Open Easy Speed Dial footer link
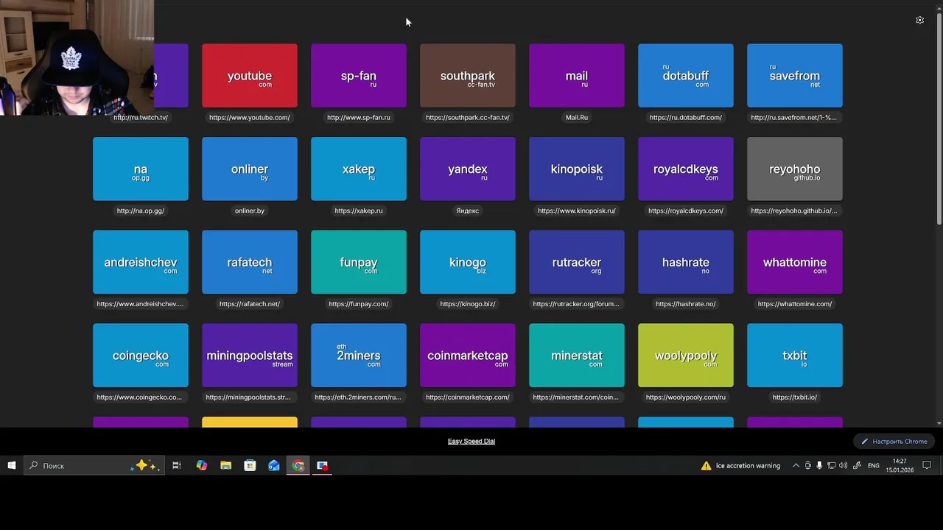The width and height of the screenshot is (943, 530). (x=471, y=442)
